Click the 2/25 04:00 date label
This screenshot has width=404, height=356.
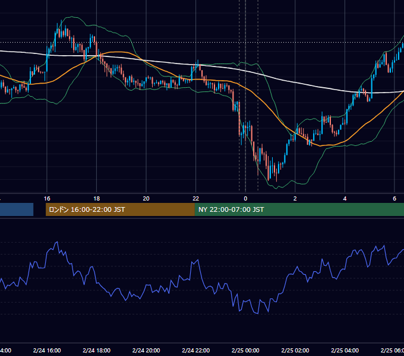click(345, 350)
